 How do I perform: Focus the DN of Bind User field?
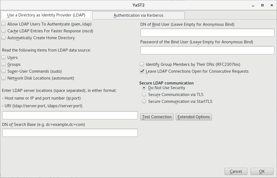tap(207, 33)
